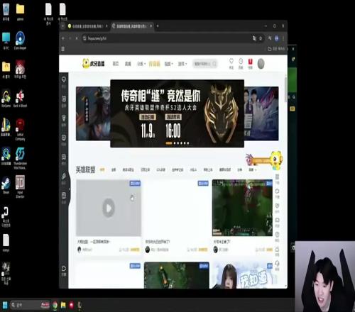Image resolution: width=355 pixels, height=312 pixels.
Task: Open the second nav item in Huya header
Action: 128,64
